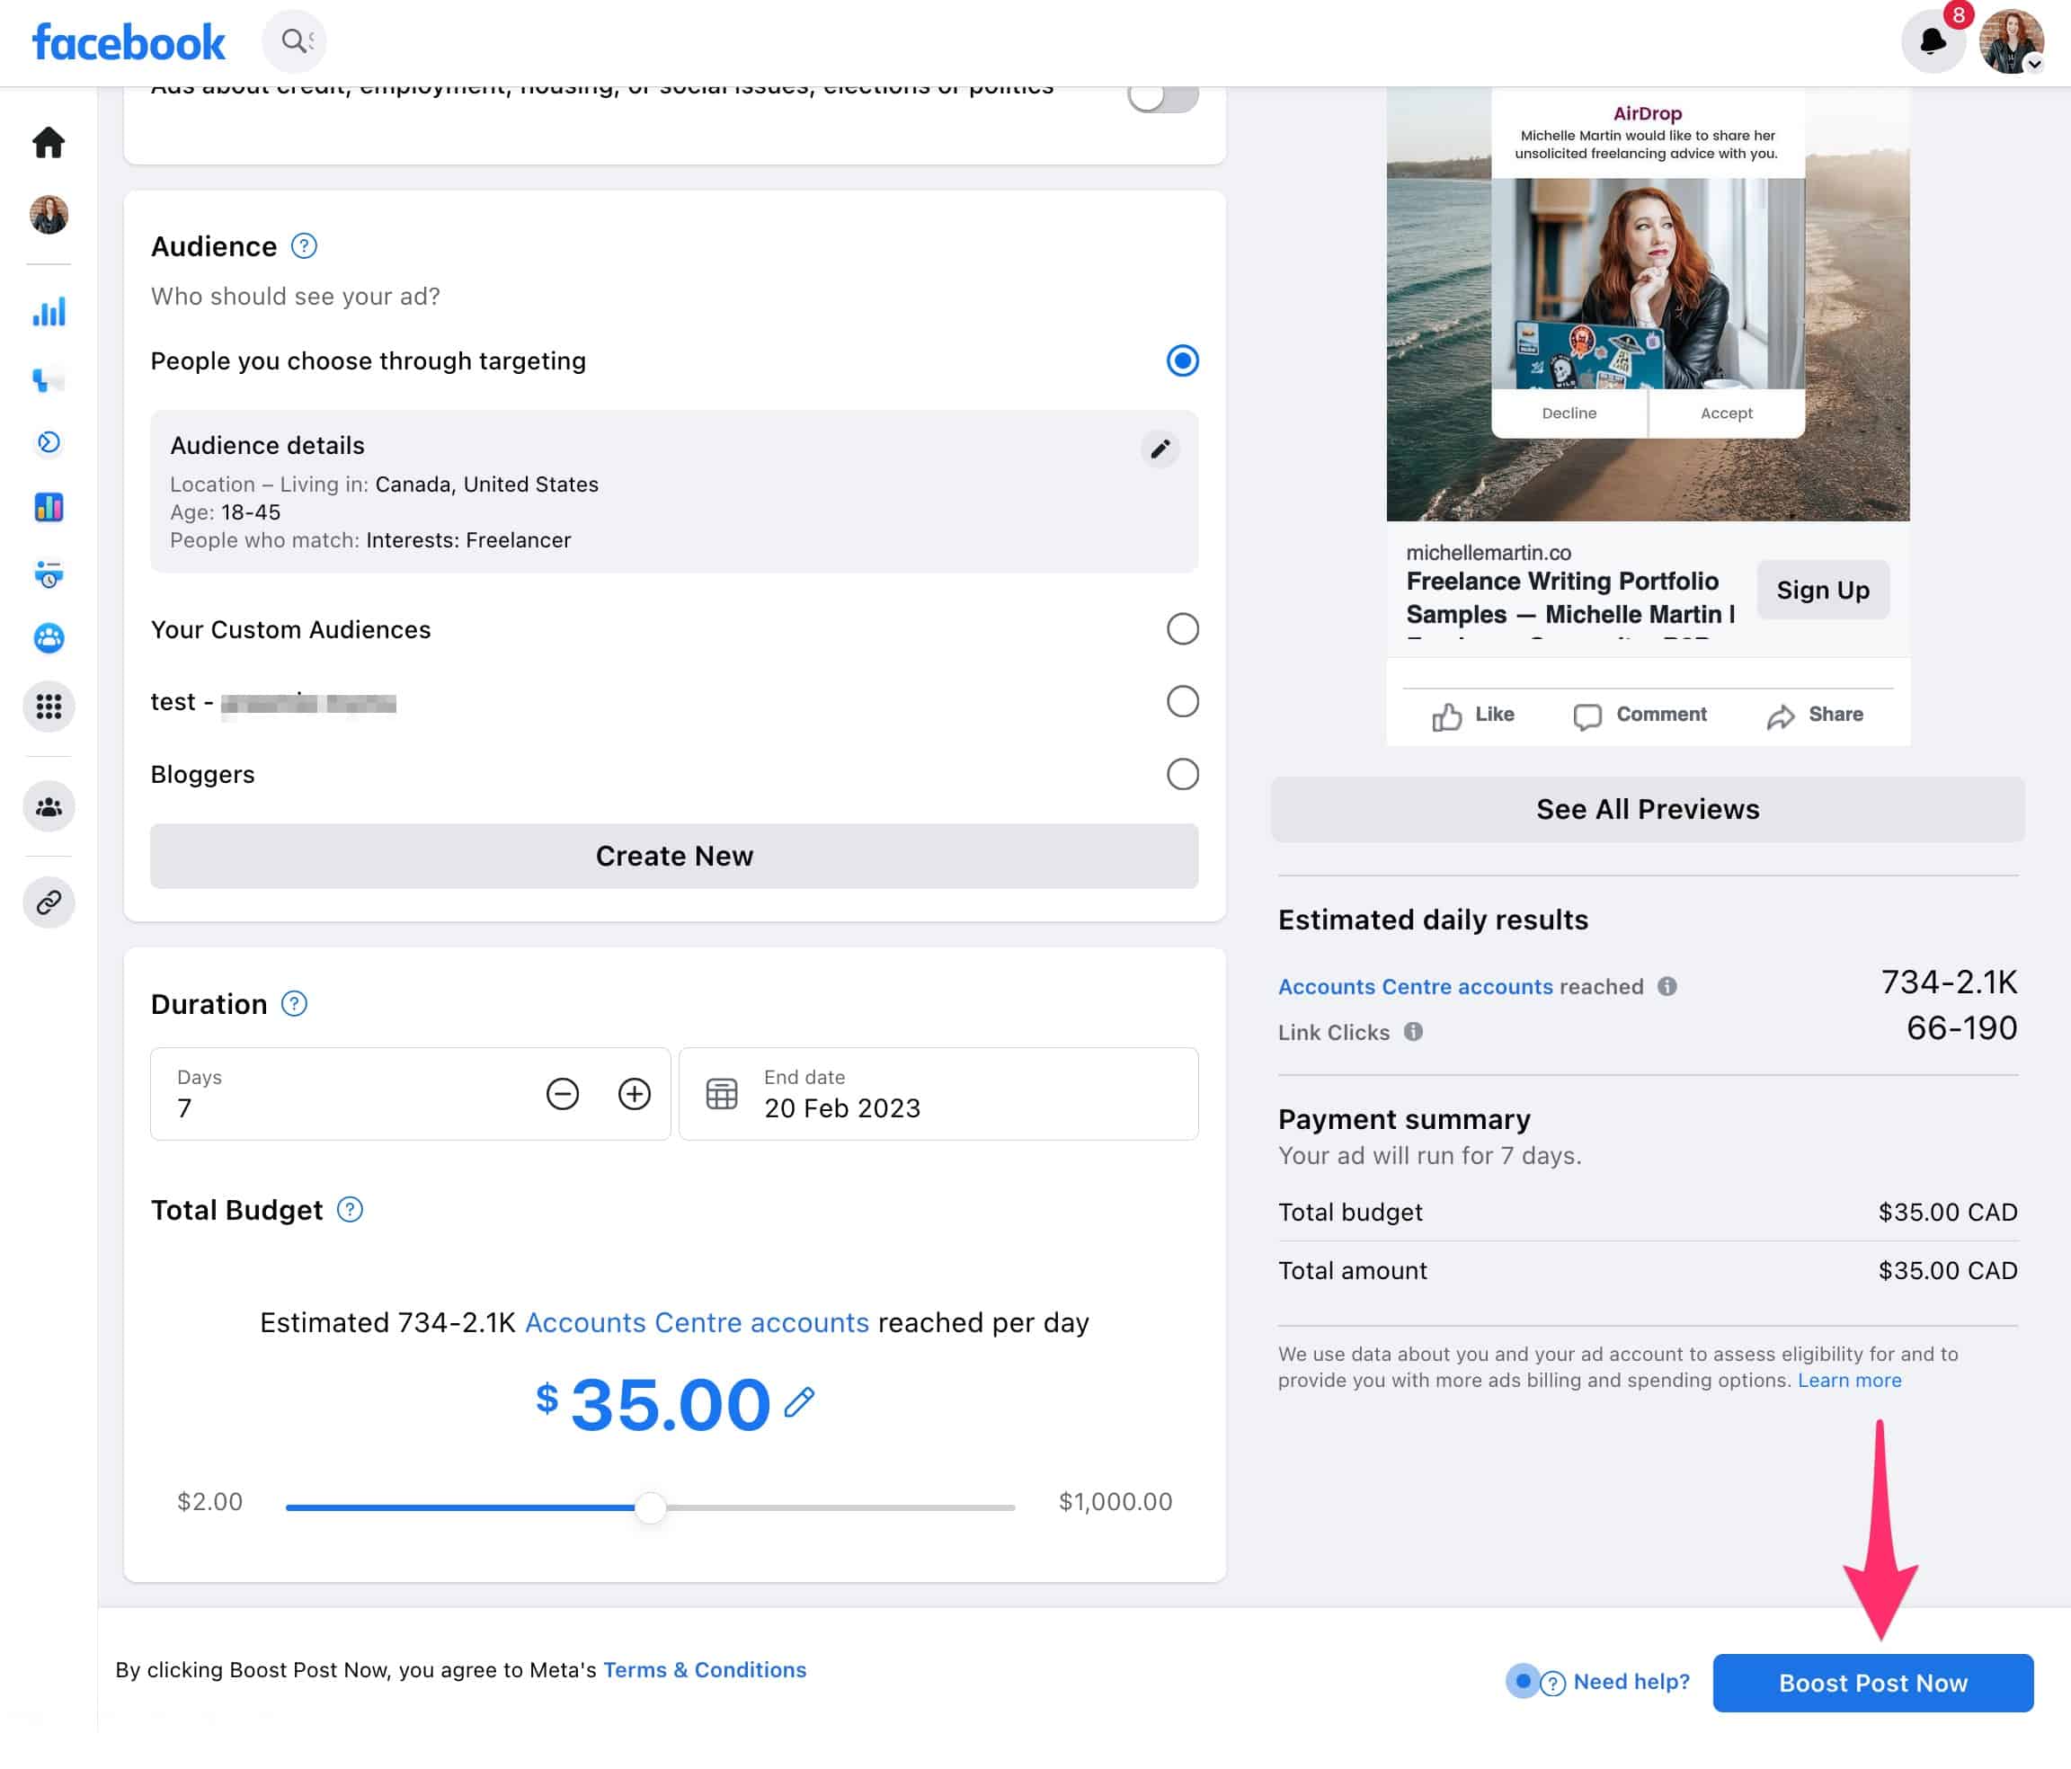
Task: Click the See All Previews button
Action: tap(1646, 809)
